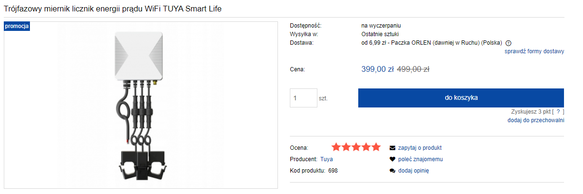Click the speech bubble icon beside dodaj opinię

pos(392,171)
